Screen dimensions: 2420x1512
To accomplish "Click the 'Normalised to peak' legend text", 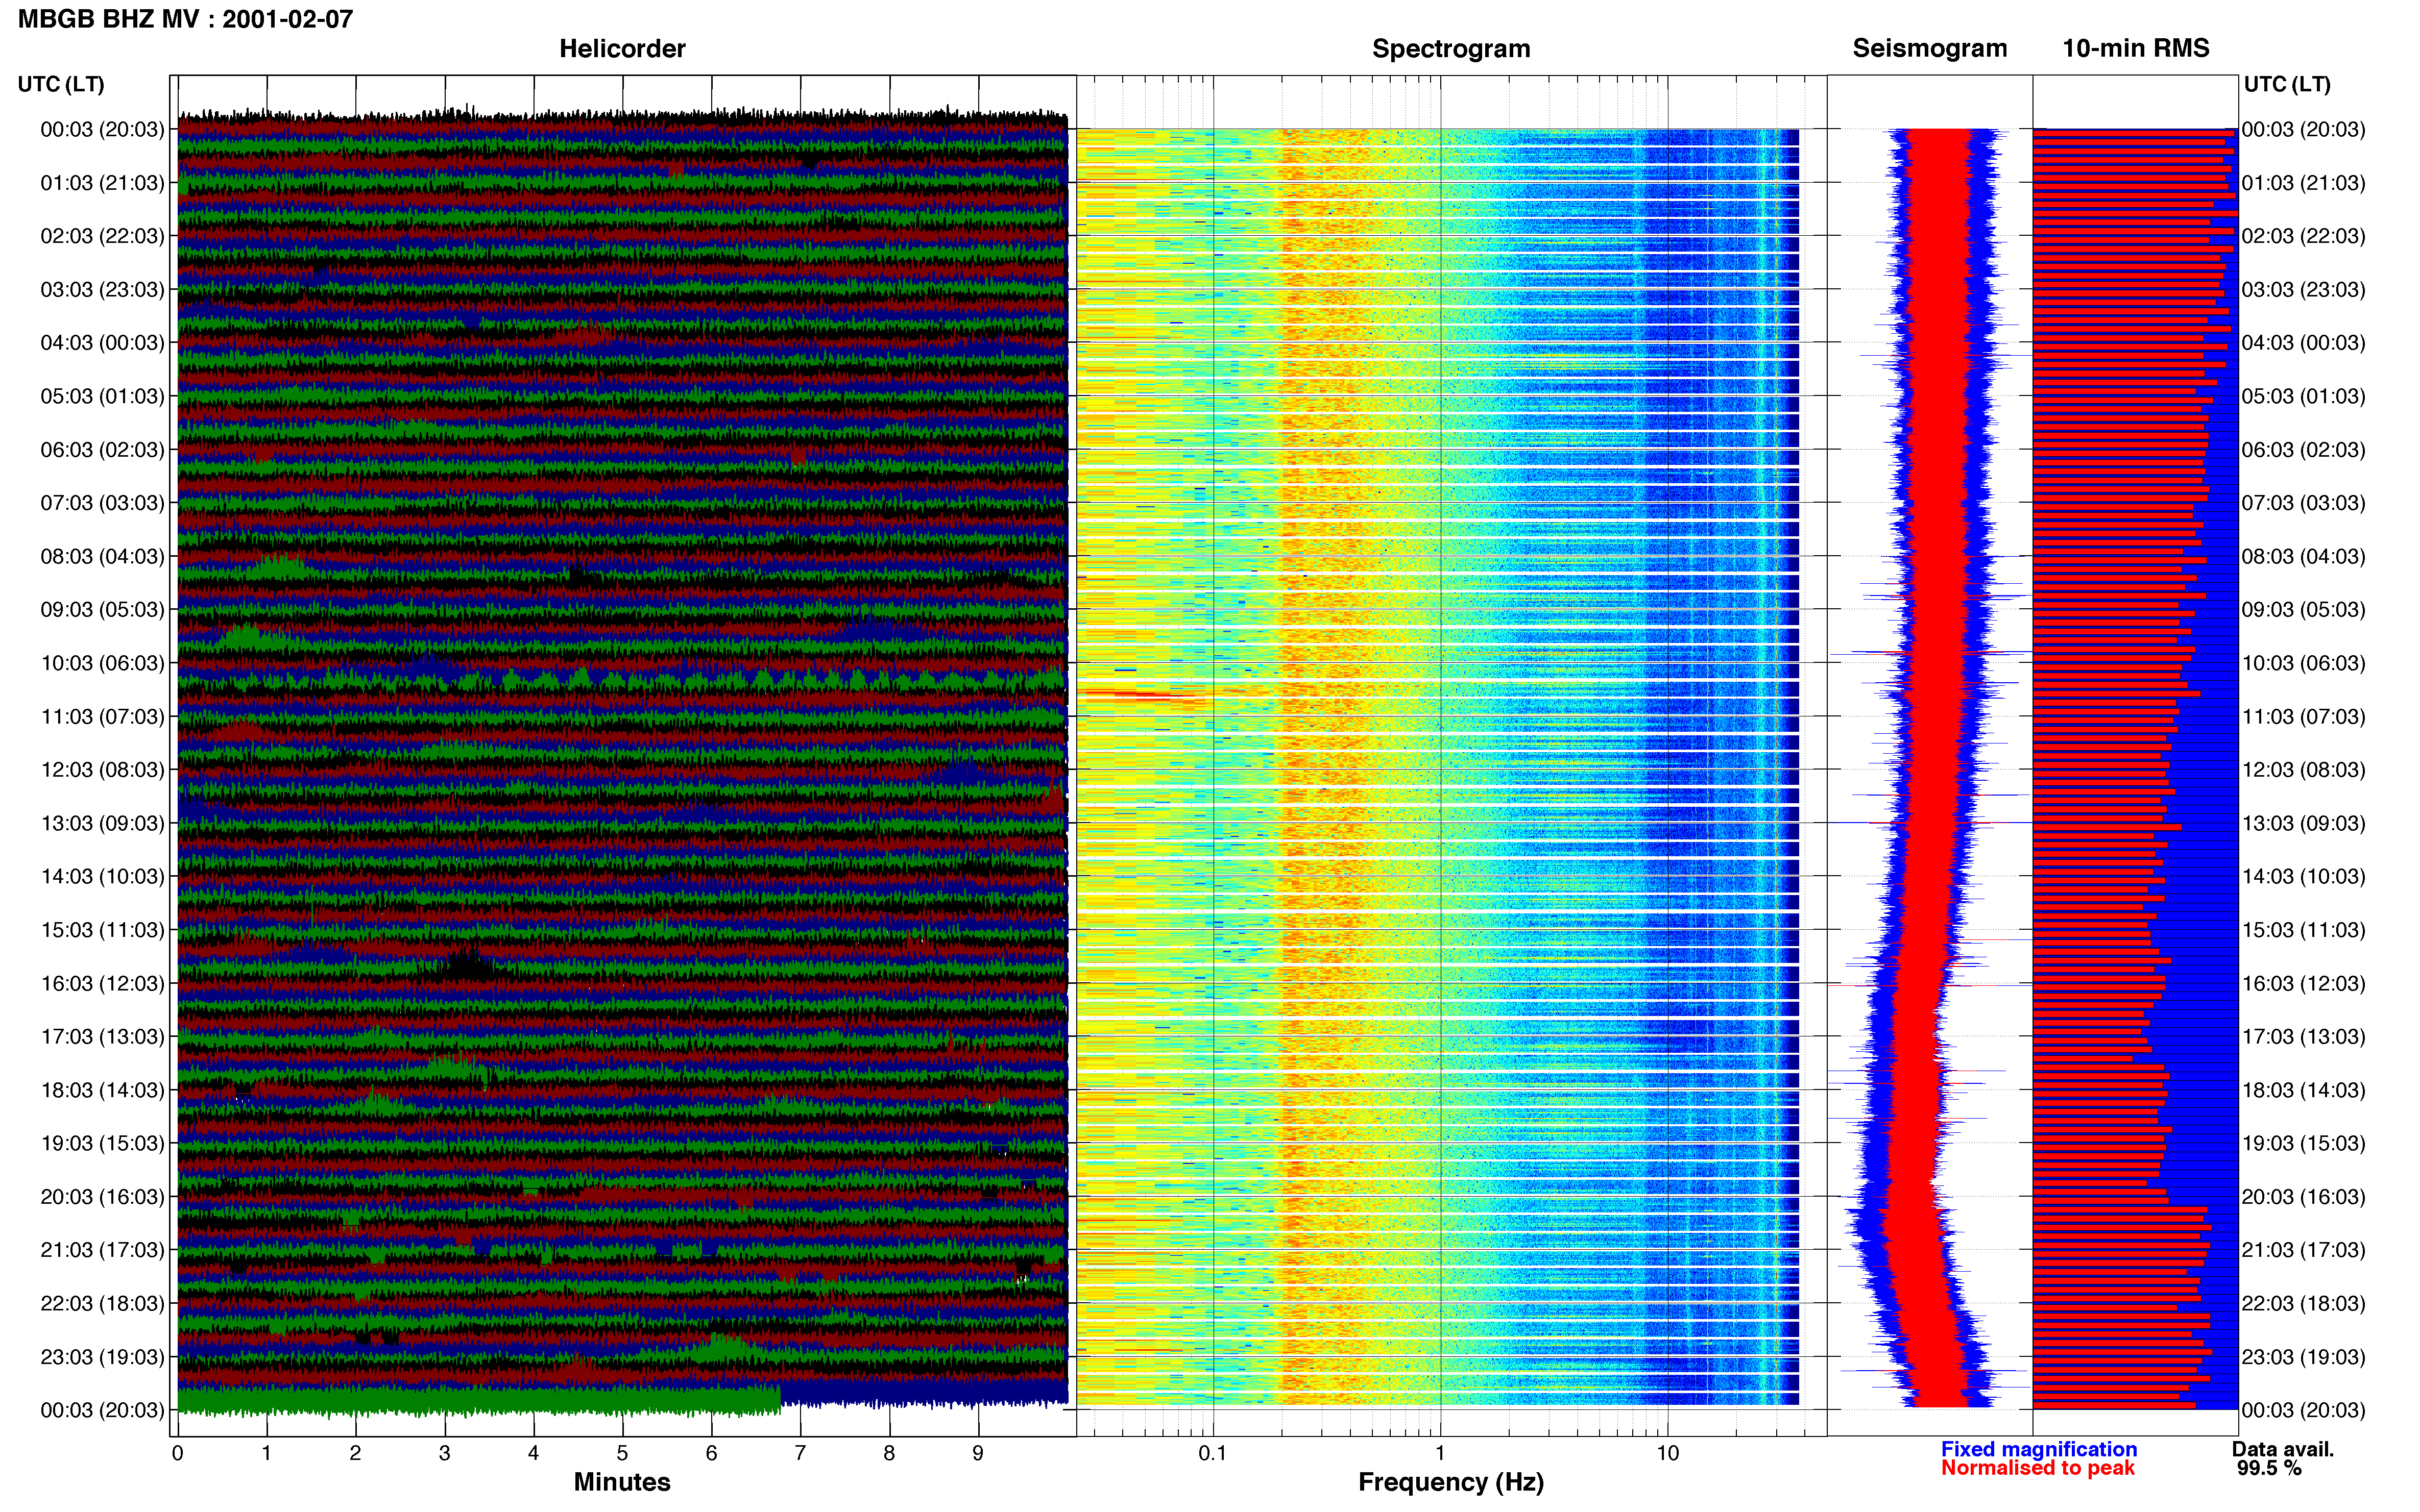I will coord(2038,1468).
